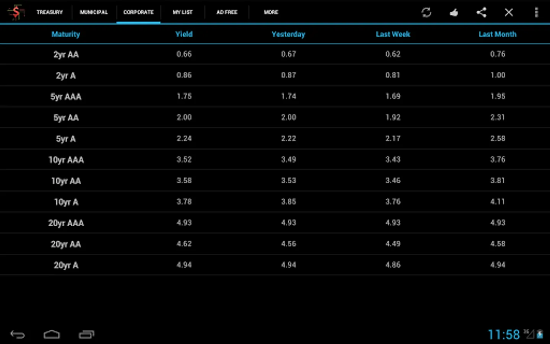Screen dimensions: 550x344
Task: Open the share icon
Action: coord(481,12)
